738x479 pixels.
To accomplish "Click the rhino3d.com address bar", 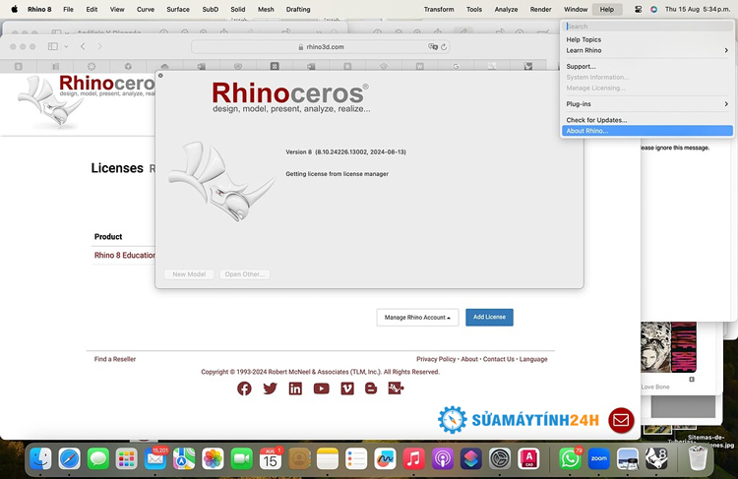I will click(320, 47).
